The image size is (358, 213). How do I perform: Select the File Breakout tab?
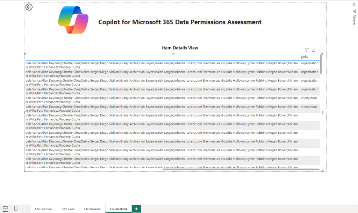click(119, 209)
